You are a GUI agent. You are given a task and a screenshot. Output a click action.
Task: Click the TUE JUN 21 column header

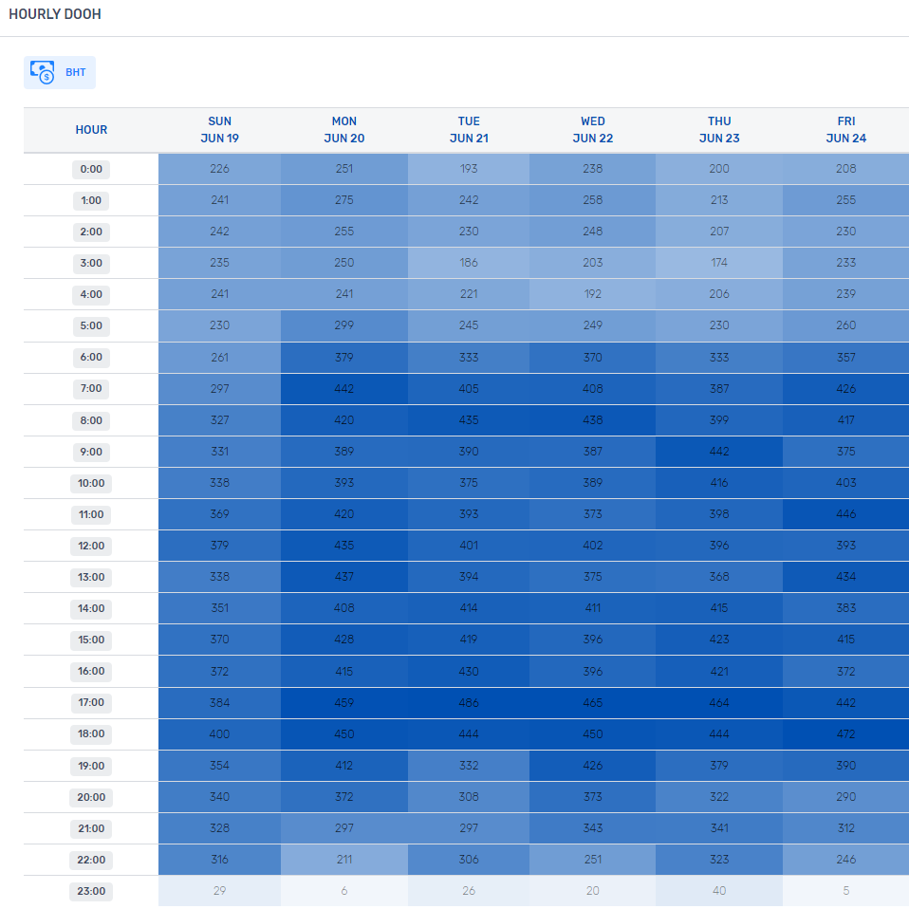tap(469, 130)
